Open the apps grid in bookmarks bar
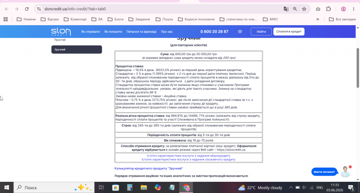Image resolution: width=360 pixels, height=193 pixels. click(6, 19)
